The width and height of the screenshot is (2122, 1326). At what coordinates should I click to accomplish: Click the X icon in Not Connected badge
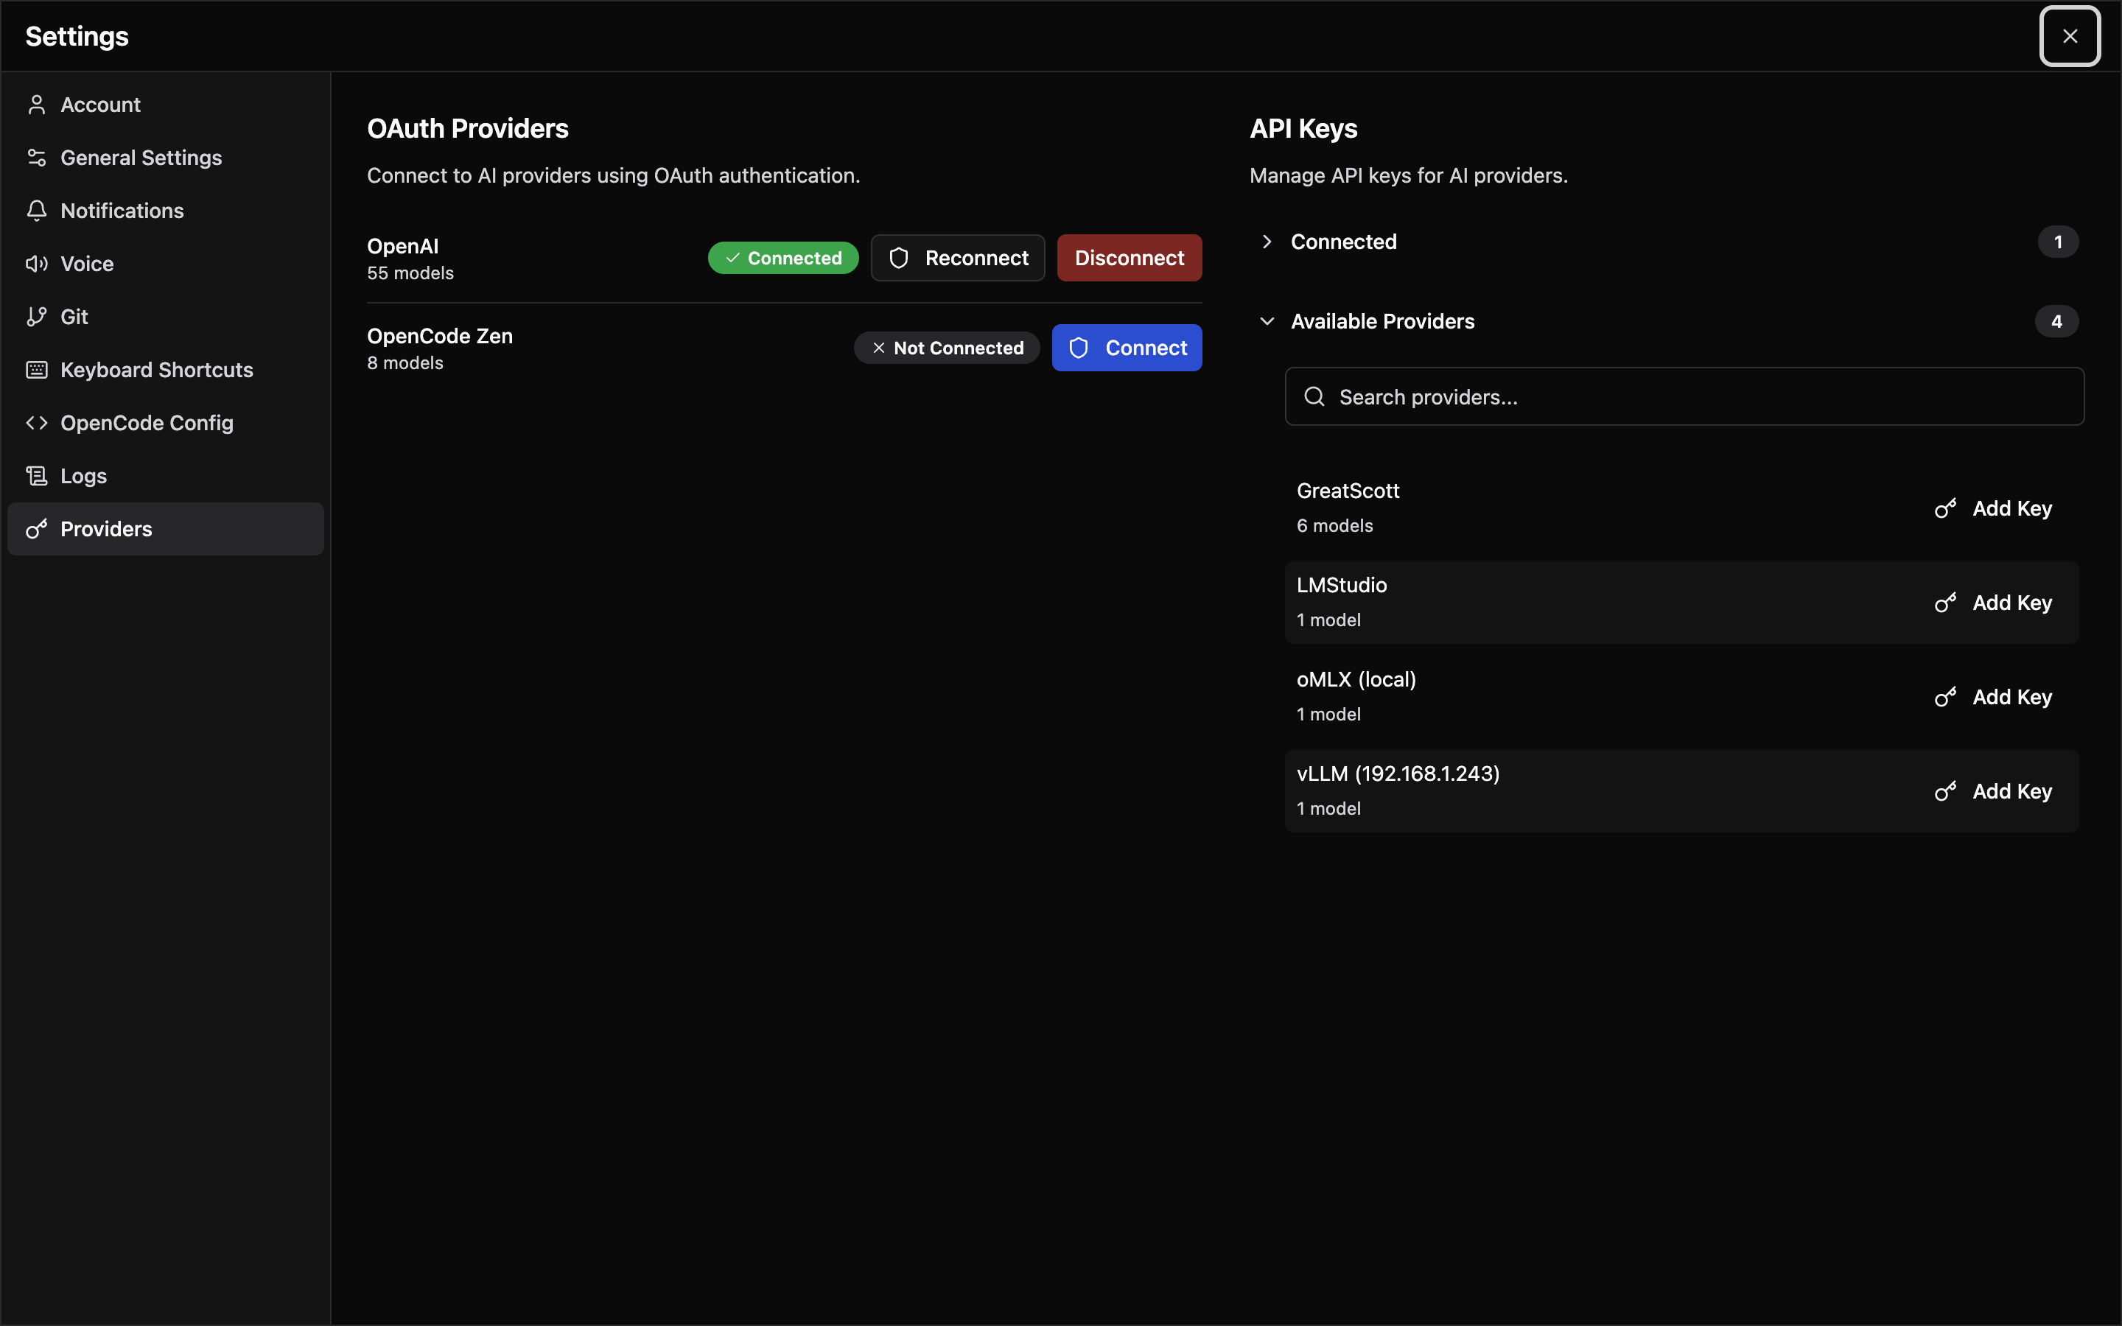click(x=878, y=348)
